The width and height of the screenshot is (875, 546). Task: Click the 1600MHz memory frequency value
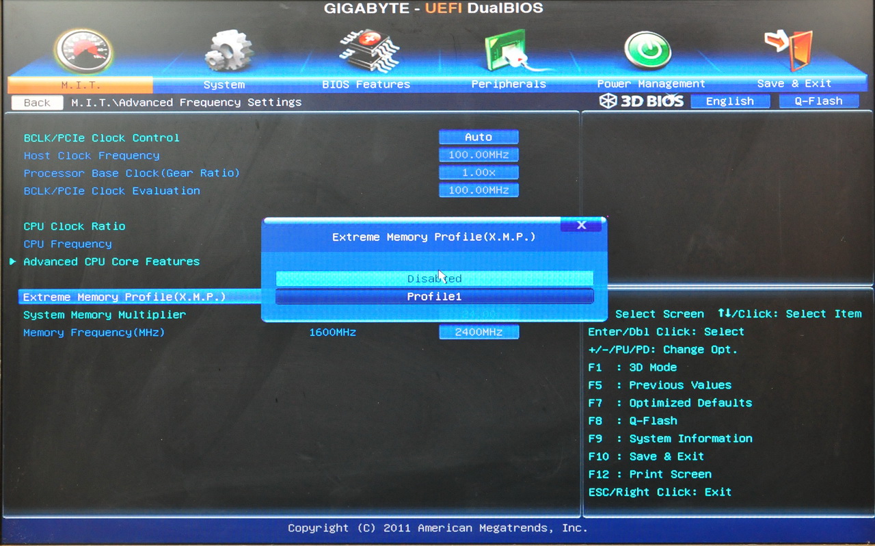tap(333, 333)
